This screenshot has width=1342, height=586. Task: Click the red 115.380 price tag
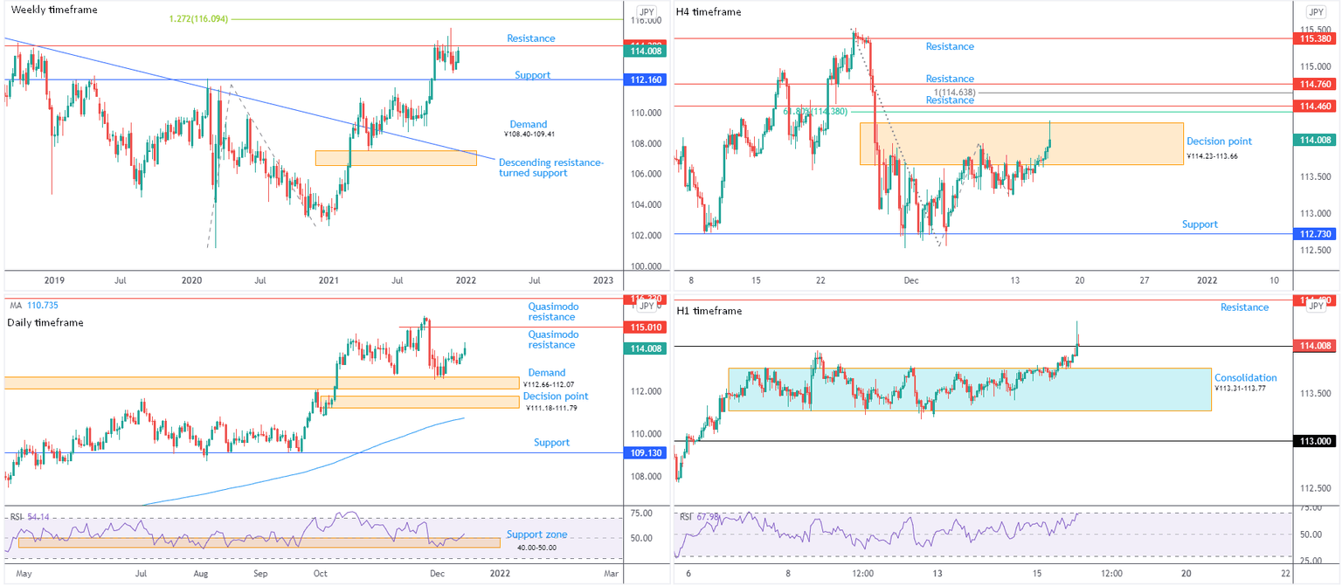click(x=1316, y=38)
